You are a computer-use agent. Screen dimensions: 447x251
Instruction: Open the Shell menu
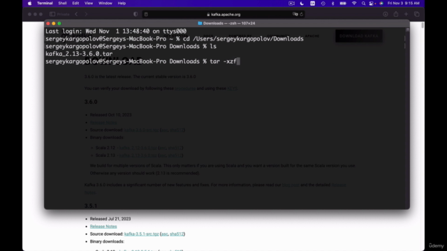(x=62, y=3)
